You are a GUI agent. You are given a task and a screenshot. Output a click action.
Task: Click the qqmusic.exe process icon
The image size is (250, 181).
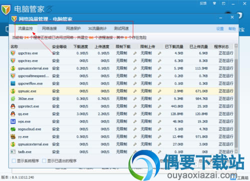pos(13,91)
